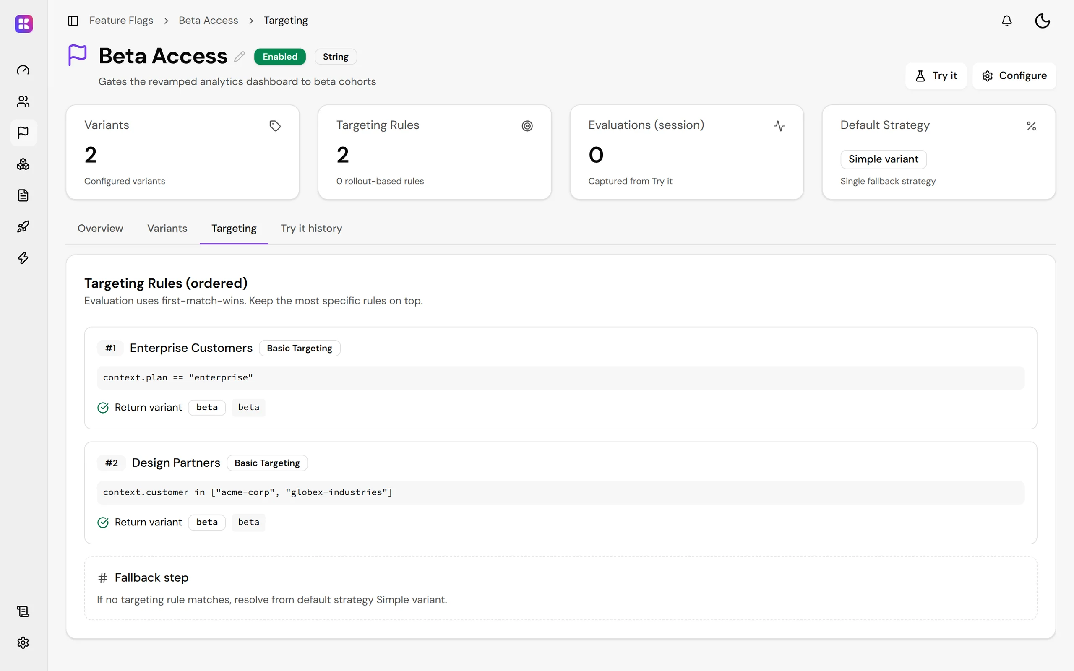
Task: Open the dashboard gauge icon in sidebar
Action: coord(23,70)
